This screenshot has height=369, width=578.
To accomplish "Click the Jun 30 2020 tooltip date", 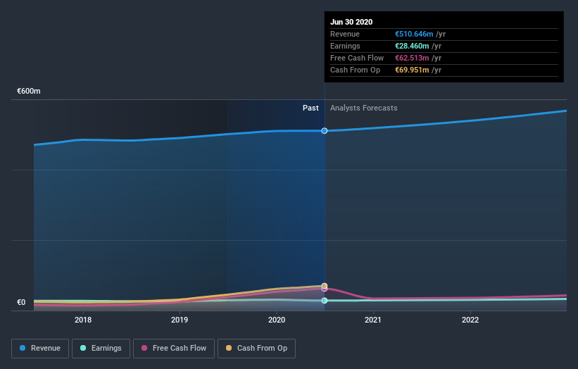I will pos(351,22).
